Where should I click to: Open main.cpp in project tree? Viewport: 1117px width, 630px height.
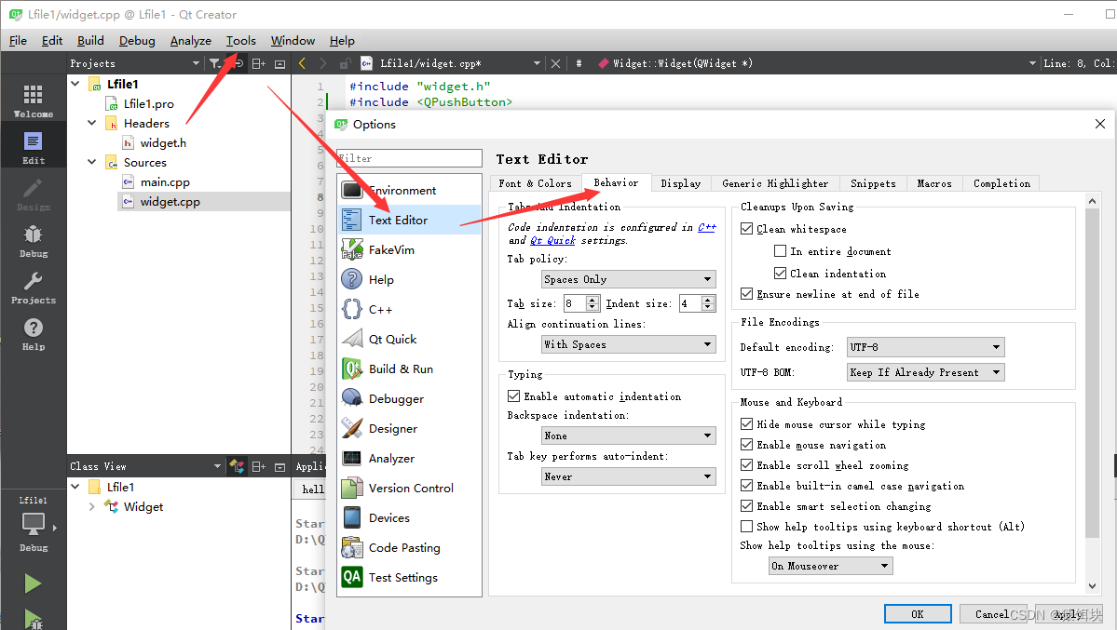165,182
